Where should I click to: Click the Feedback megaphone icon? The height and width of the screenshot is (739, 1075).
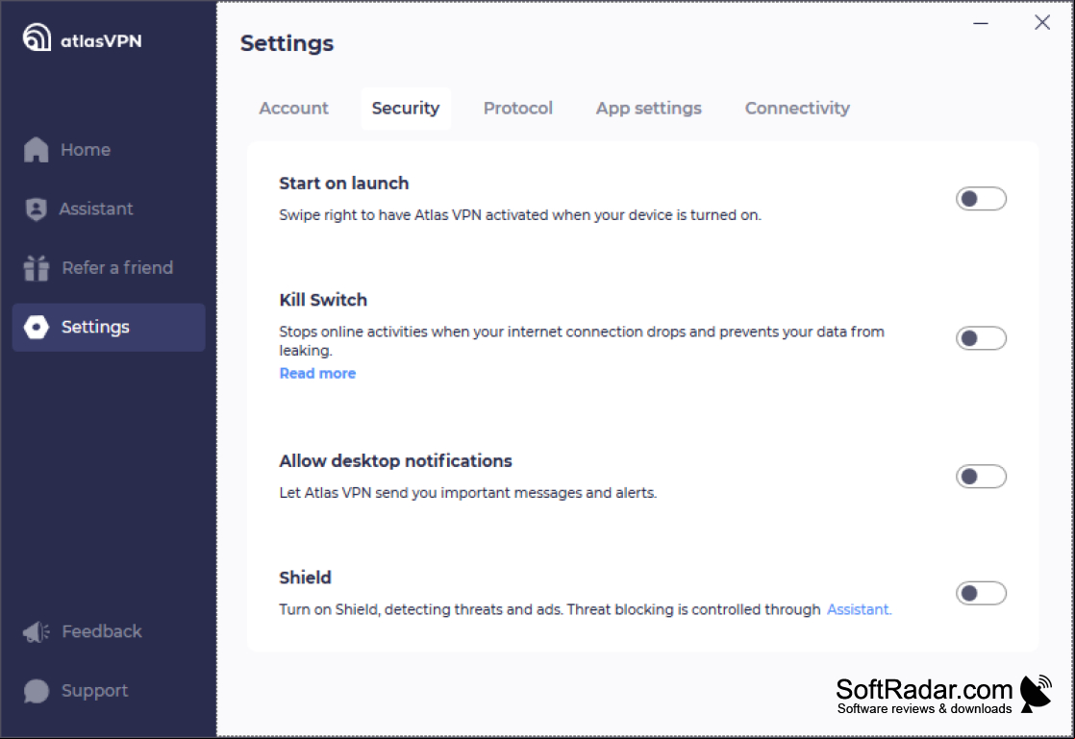pos(37,631)
